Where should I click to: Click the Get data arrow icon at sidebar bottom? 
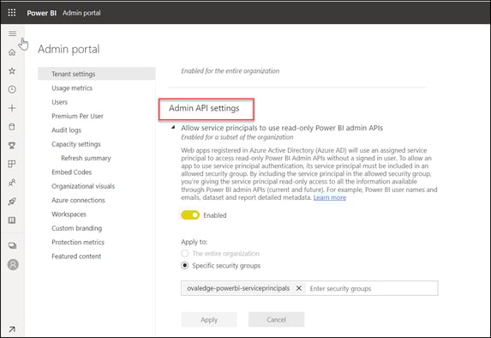(12, 329)
